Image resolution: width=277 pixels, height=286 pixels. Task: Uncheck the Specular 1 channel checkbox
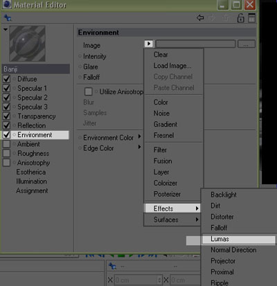(6, 88)
